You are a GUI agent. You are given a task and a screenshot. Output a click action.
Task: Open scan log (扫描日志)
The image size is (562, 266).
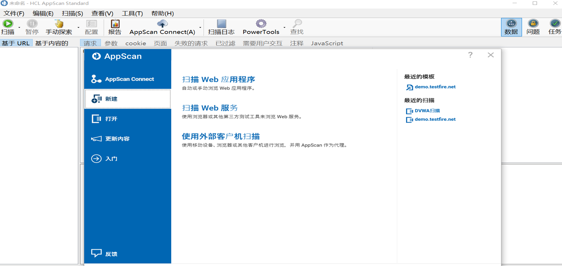[x=221, y=27]
